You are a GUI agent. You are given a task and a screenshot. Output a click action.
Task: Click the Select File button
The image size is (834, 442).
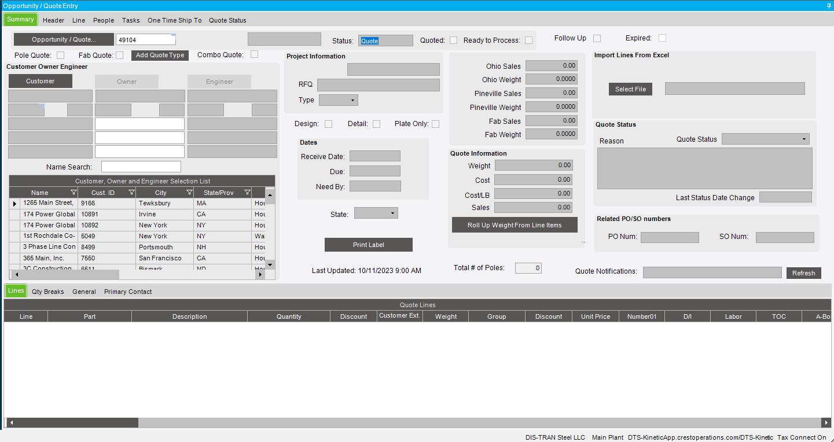(630, 89)
